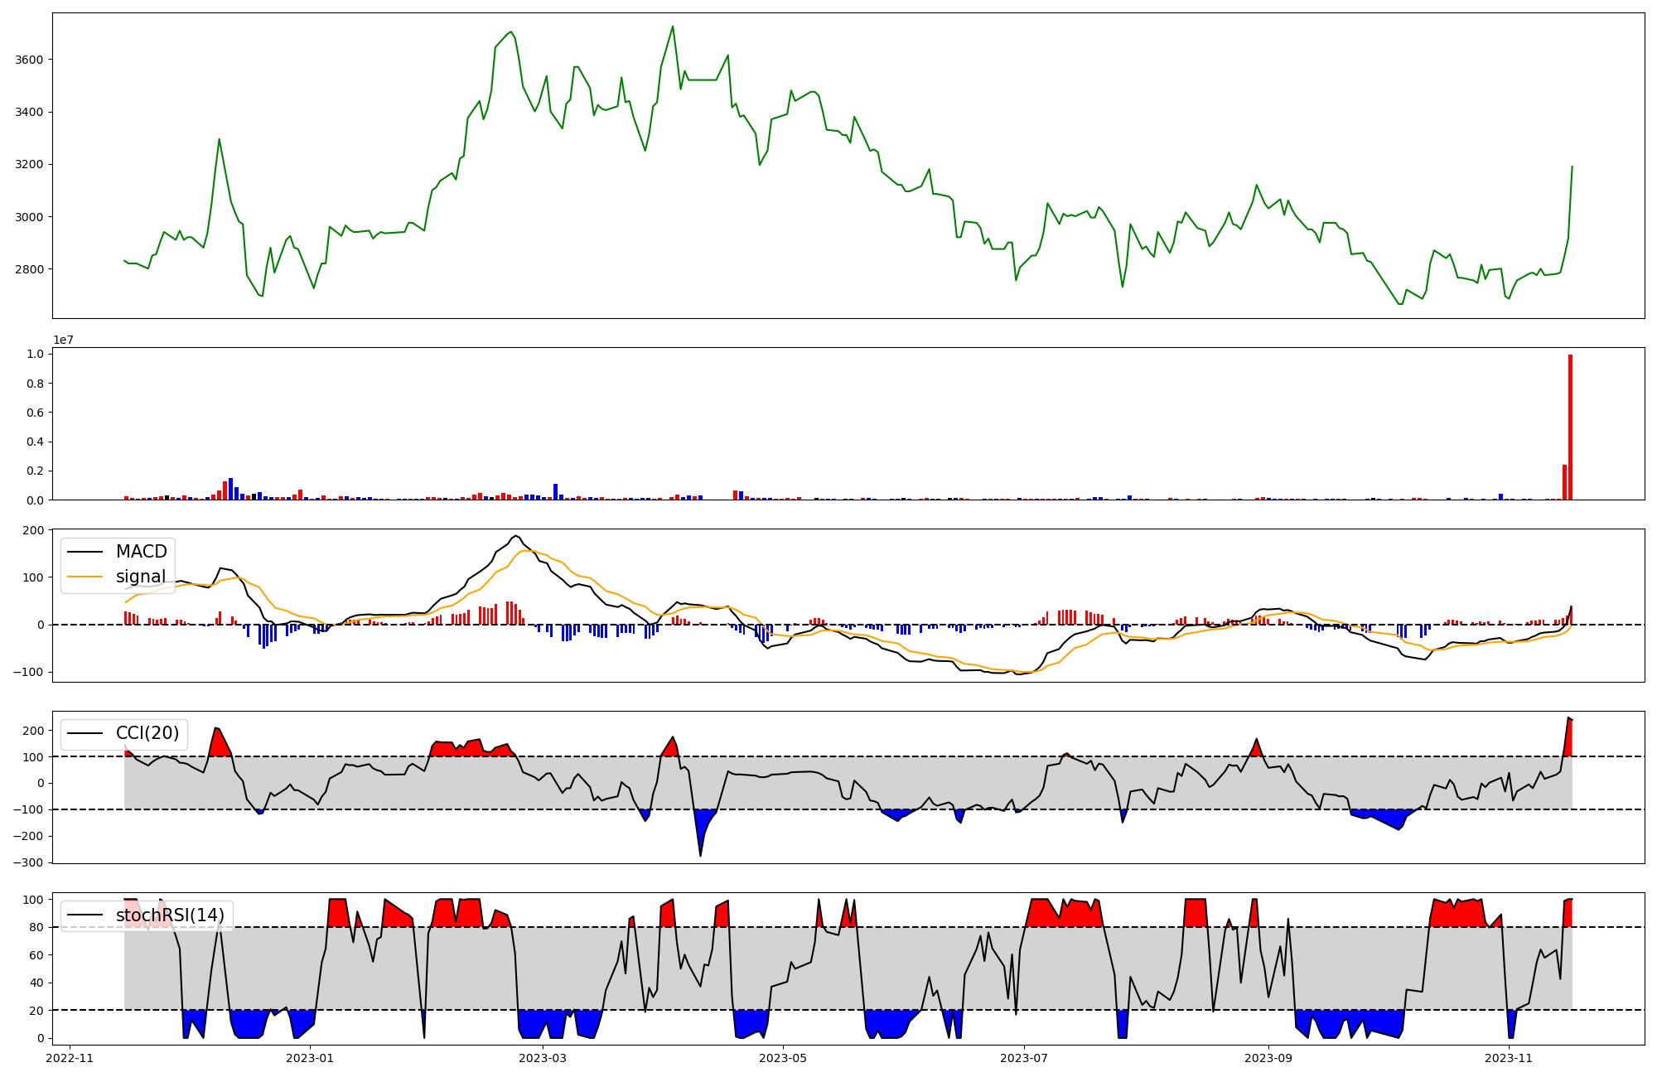Viewport: 1657px width, 1077px height.
Task: Click the 2023-01 date axis label
Action: [310, 1058]
